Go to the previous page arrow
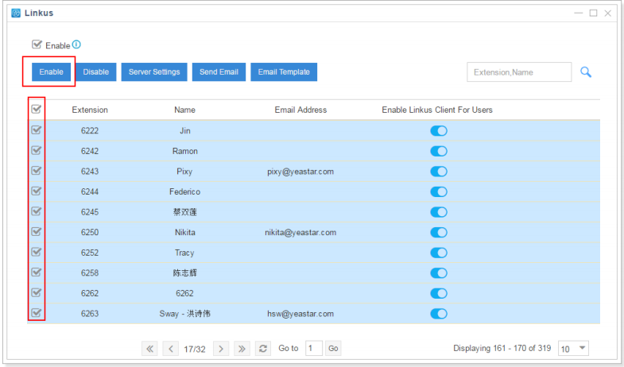624x367 pixels. (171, 348)
